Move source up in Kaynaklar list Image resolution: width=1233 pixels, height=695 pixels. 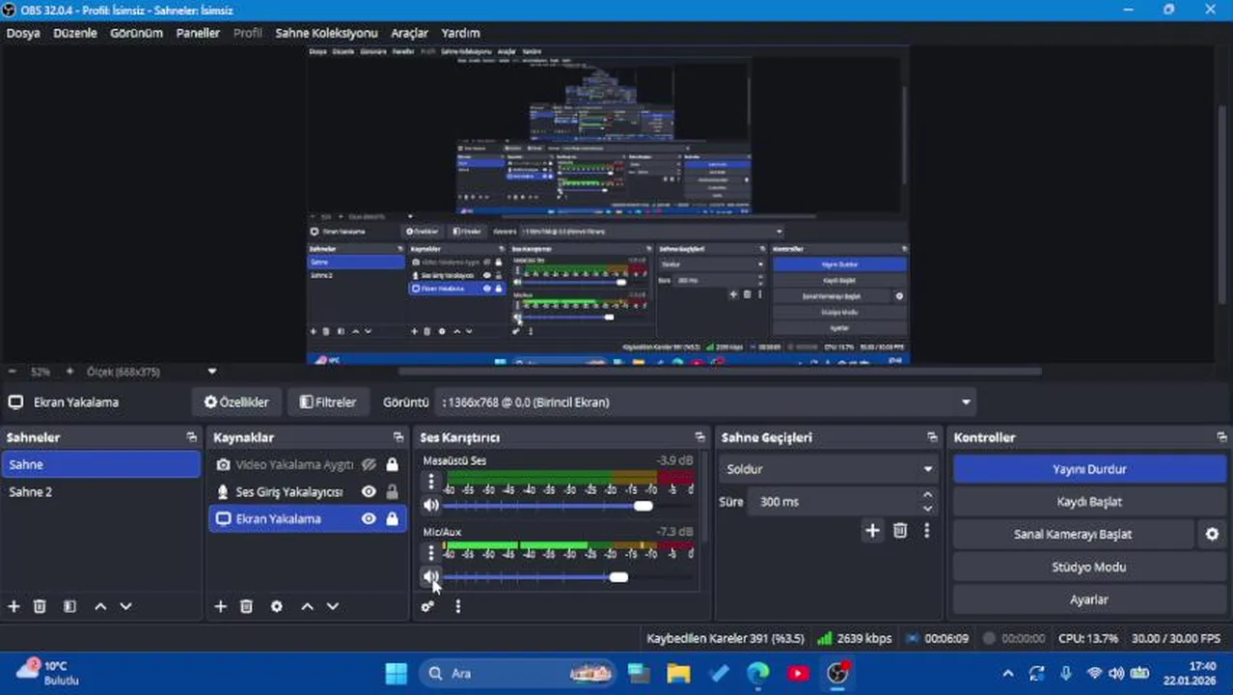(307, 606)
